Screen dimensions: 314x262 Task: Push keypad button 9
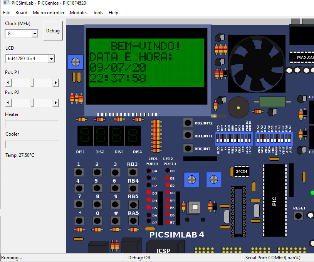point(115,204)
